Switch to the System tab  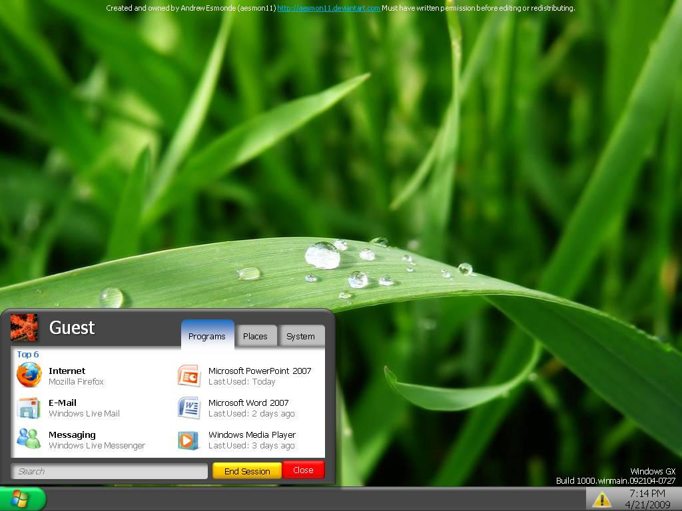(x=301, y=336)
